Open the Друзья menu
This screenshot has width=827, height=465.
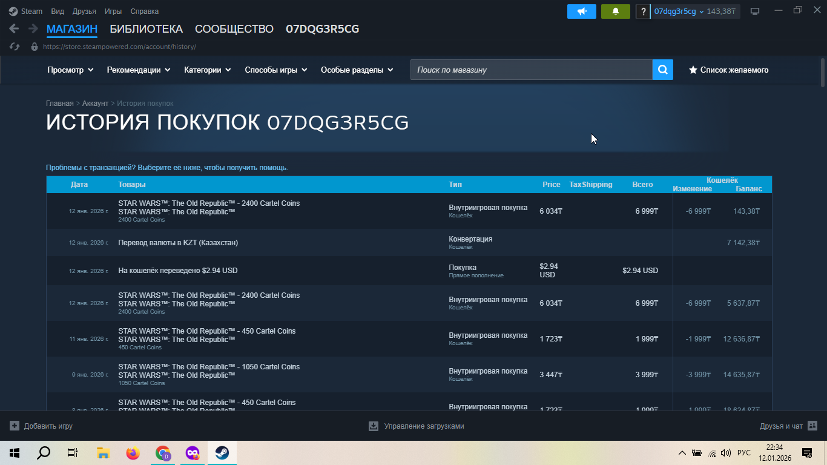(84, 12)
